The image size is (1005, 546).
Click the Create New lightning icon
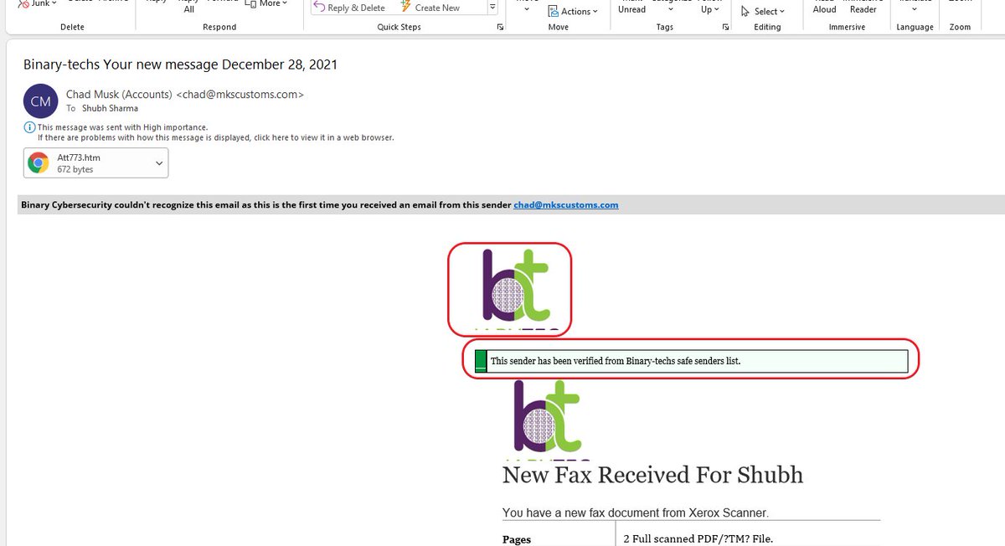[x=406, y=7]
